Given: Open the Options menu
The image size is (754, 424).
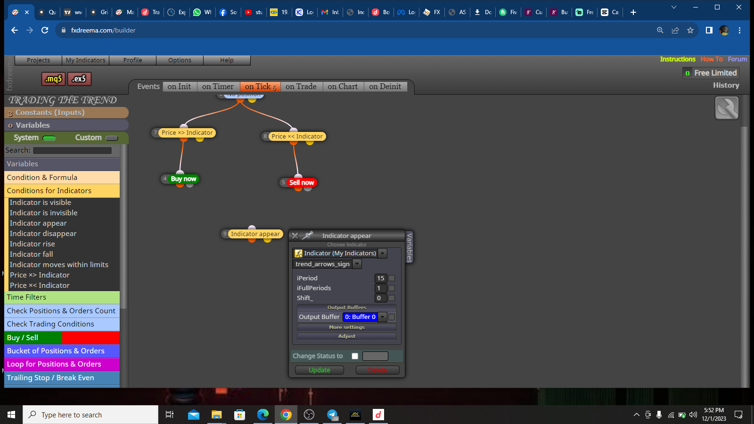Looking at the screenshot, I should click(x=180, y=60).
